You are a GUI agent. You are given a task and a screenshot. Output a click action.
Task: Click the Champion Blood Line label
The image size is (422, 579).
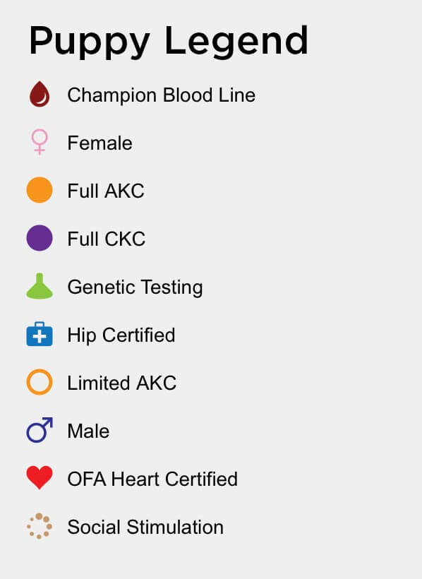pos(162,95)
